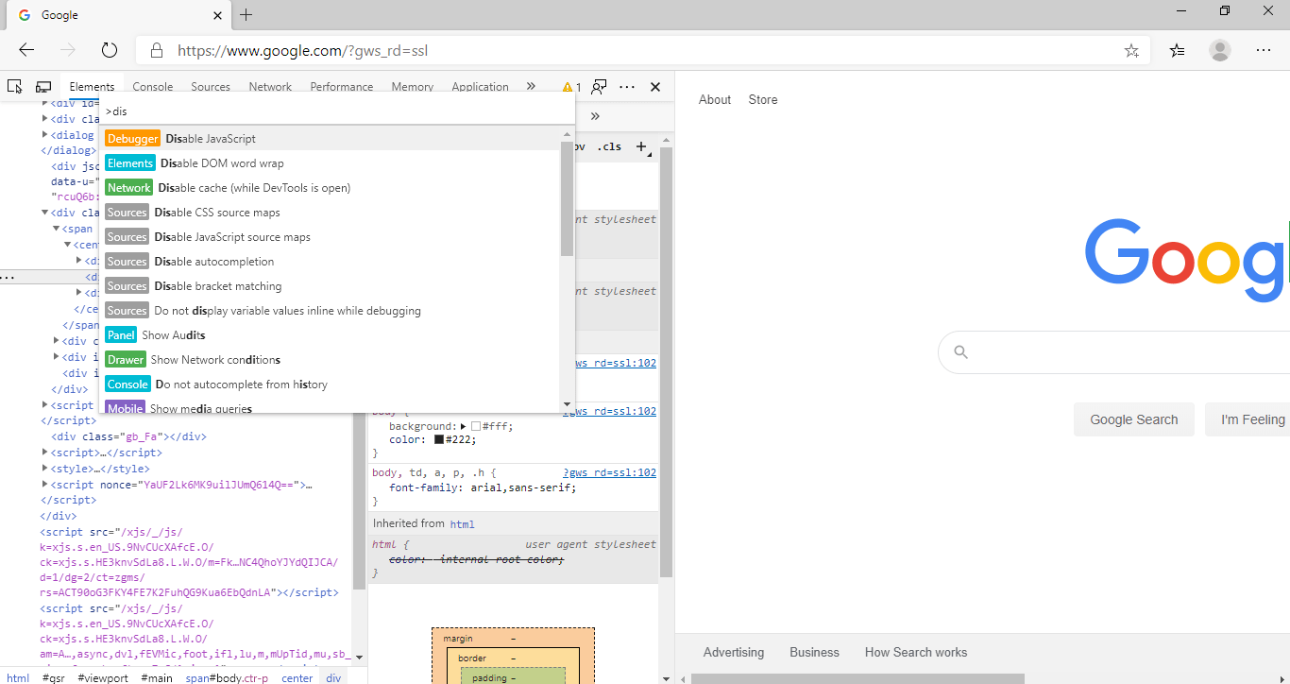
Task: Visit the Advertising footer link
Action: click(734, 653)
